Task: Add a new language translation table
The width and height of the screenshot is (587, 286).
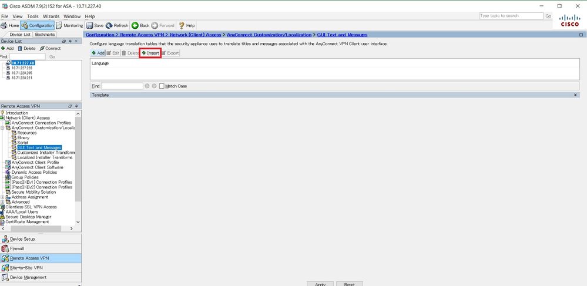Action: (98, 53)
